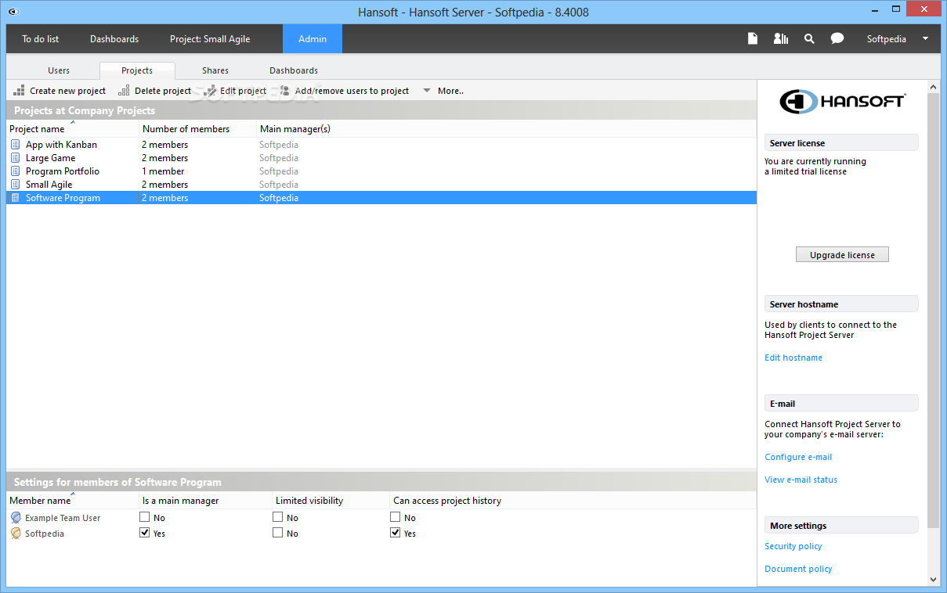Open View e-mail status link
Viewport: 947px width, 593px height.
click(801, 480)
